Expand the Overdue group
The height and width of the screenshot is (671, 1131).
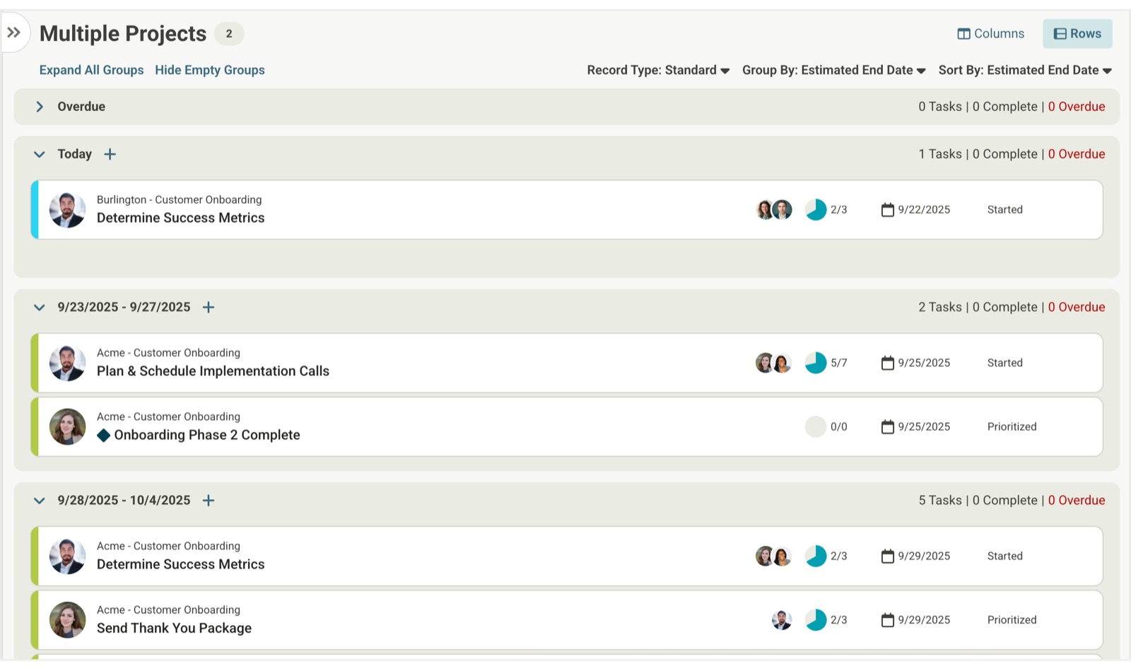tap(40, 107)
